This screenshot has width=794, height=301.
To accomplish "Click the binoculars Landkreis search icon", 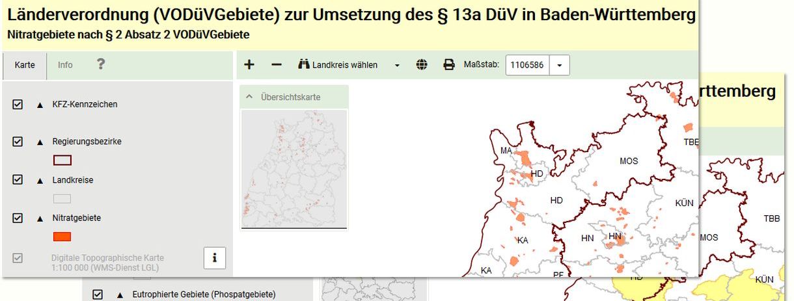I will pos(304,65).
